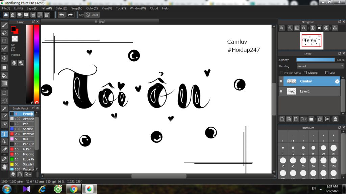
Task: Toggle the Protect Alpha checkbox
Action: [x=281, y=73]
